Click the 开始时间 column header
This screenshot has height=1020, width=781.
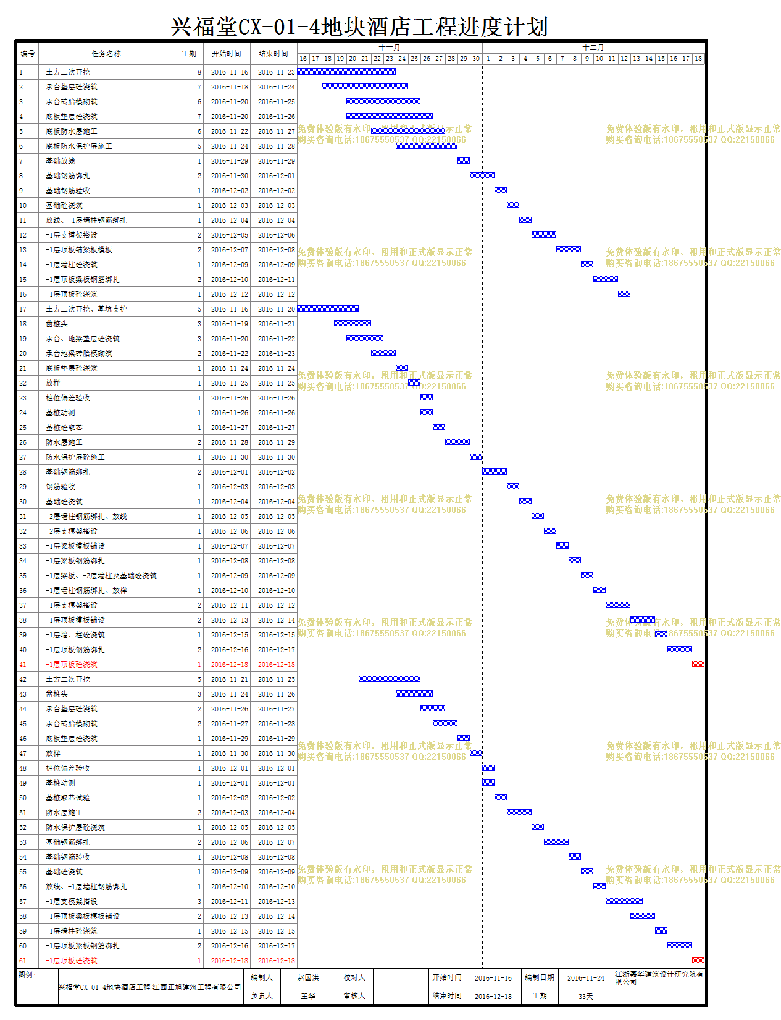[x=227, y=54]
